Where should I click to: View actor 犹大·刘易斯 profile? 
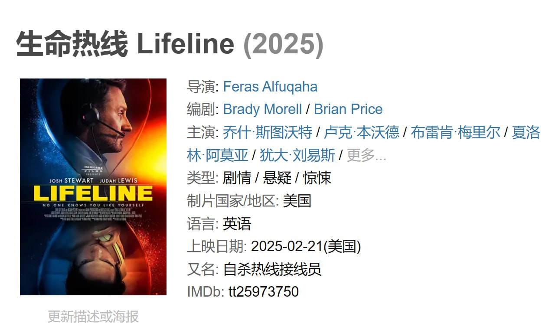click(297, 155)
